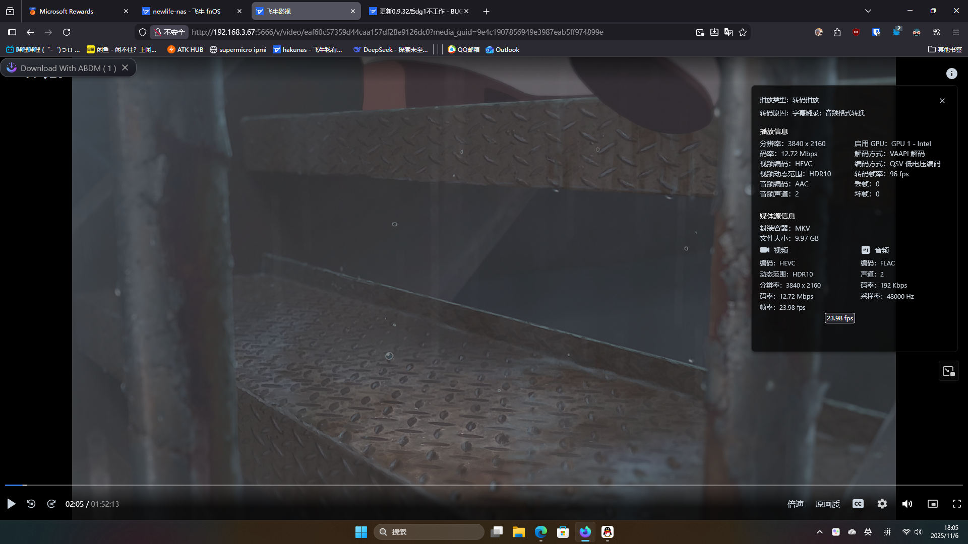
Task: Close the playback info panel
Action: pos(942,101)
